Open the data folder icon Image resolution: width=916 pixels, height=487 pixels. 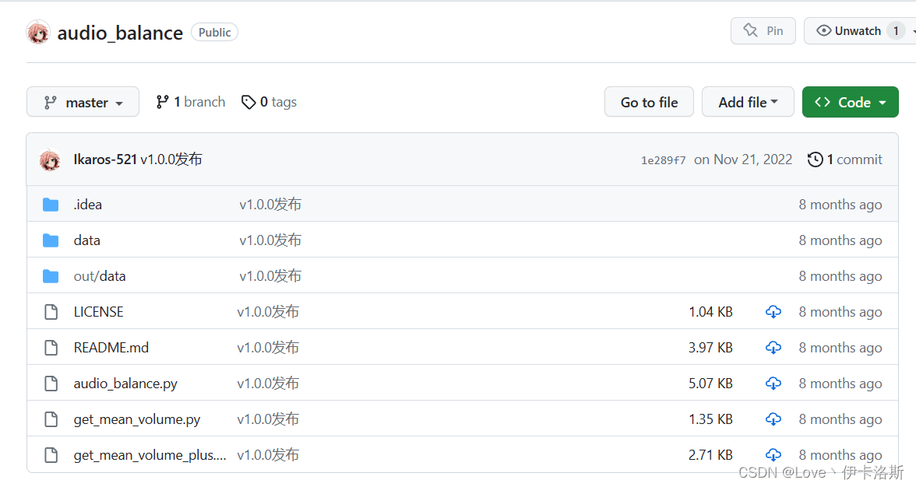pos(51,240)
